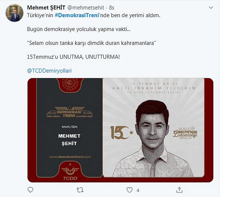
Task: Visit the @TCDDemiryollari mention
Action: [49, 71]
